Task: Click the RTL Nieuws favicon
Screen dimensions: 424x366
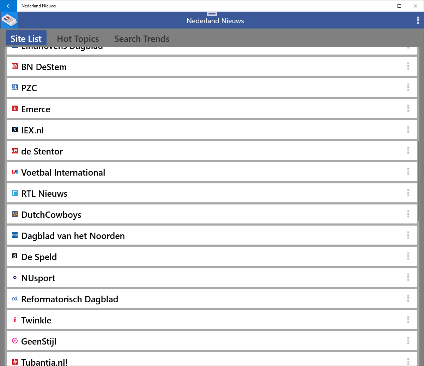Action: (x=15, y=193)
